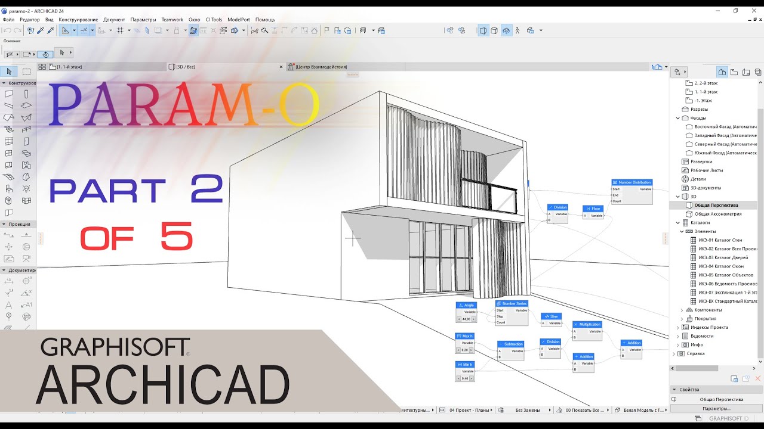Select the Railing tool in the toolbox
This screenshot has width=764, height=429.
point(26,130)
